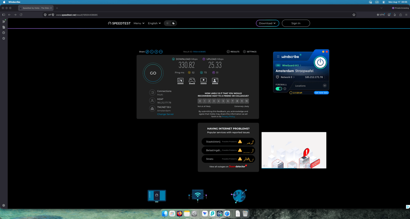Open Network 0 details in Windscribe
Viewport: 410px width, 219px height.
[x=287, y=77]
